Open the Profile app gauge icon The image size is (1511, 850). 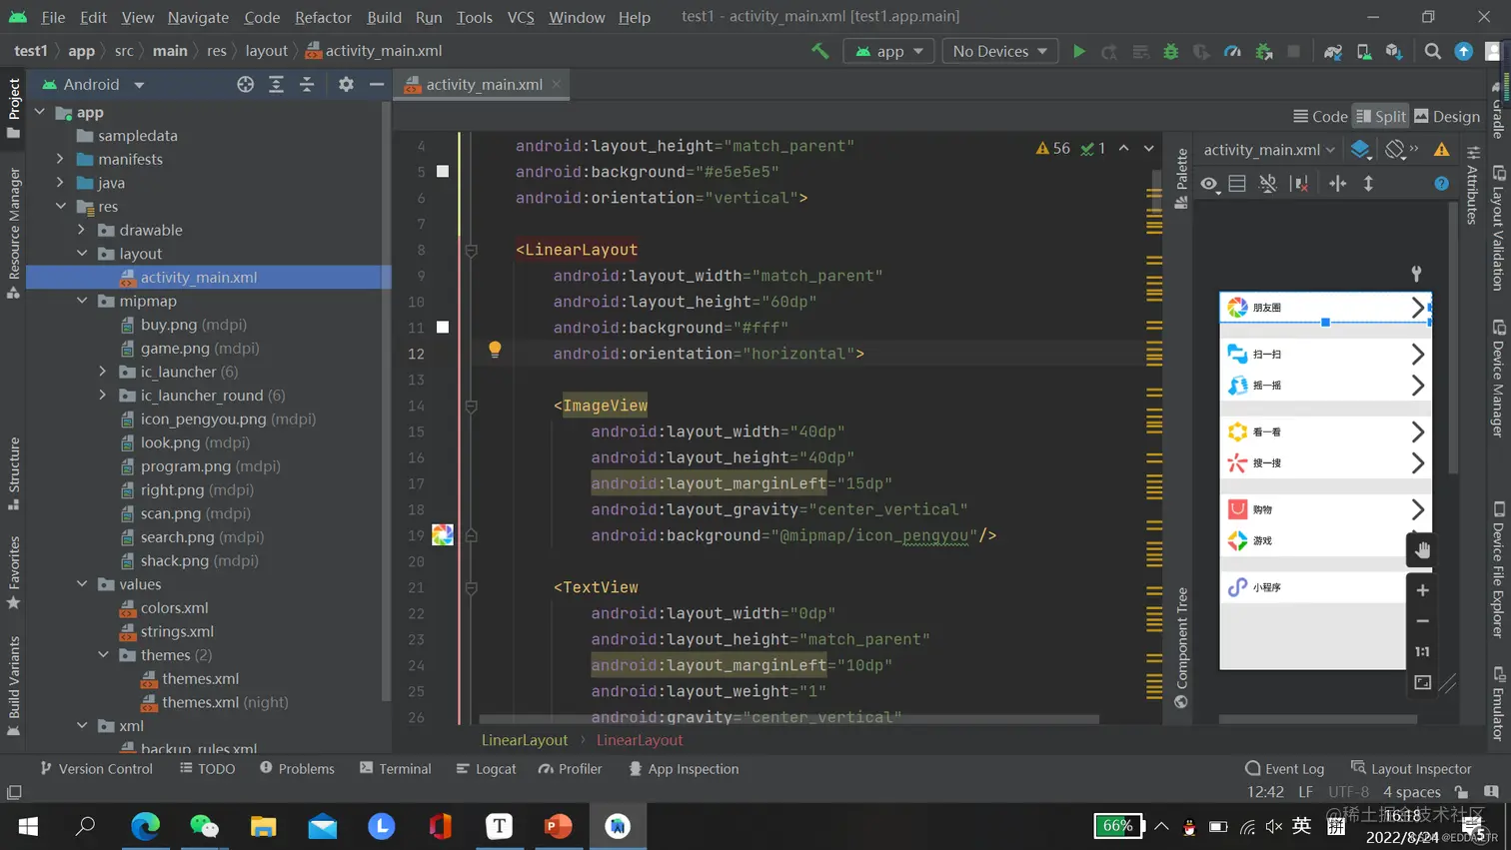click(x=1232, y=51)
